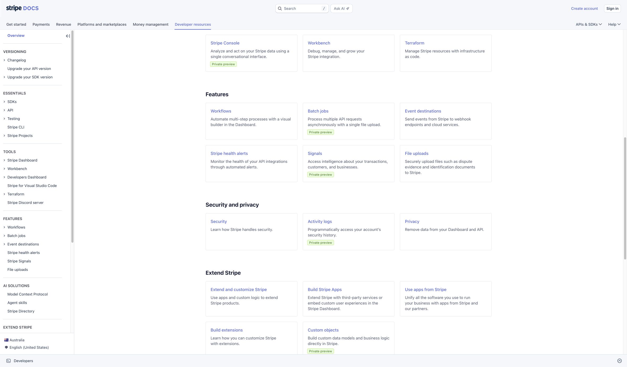Click the Stripe Docs logo
The height and width of the screenshot is (367, 627).
22,8
